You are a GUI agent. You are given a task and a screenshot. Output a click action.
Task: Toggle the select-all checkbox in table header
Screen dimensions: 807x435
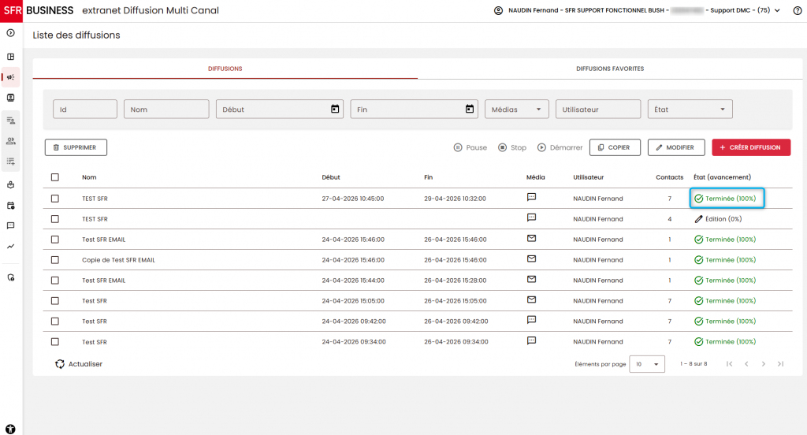(x=55, y=177)
